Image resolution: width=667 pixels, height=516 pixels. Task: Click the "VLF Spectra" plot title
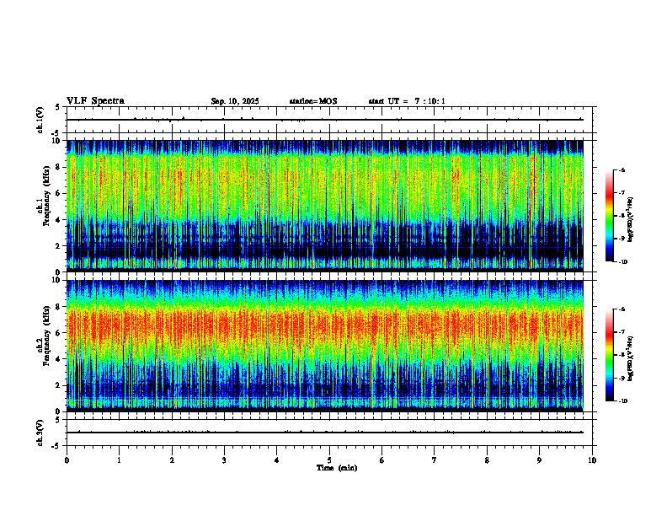(x=95, y=101)
